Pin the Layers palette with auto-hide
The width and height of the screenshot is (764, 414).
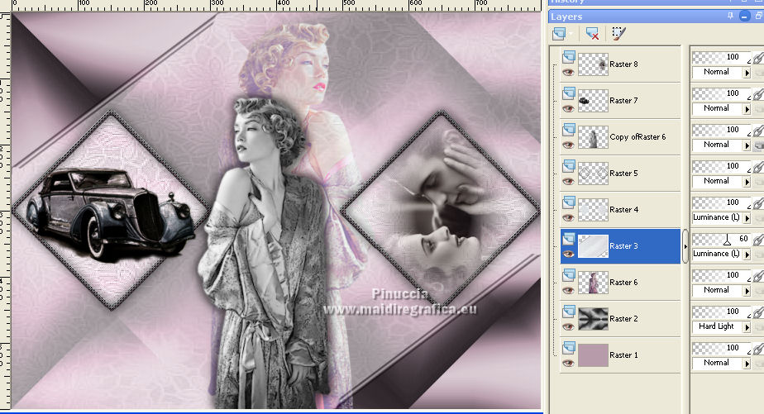tap(730, 16)
